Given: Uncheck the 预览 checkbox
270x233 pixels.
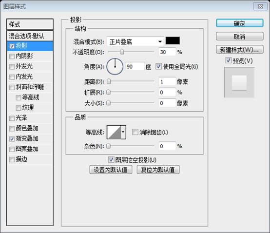Looking at the screenshot, I should 228,60.
